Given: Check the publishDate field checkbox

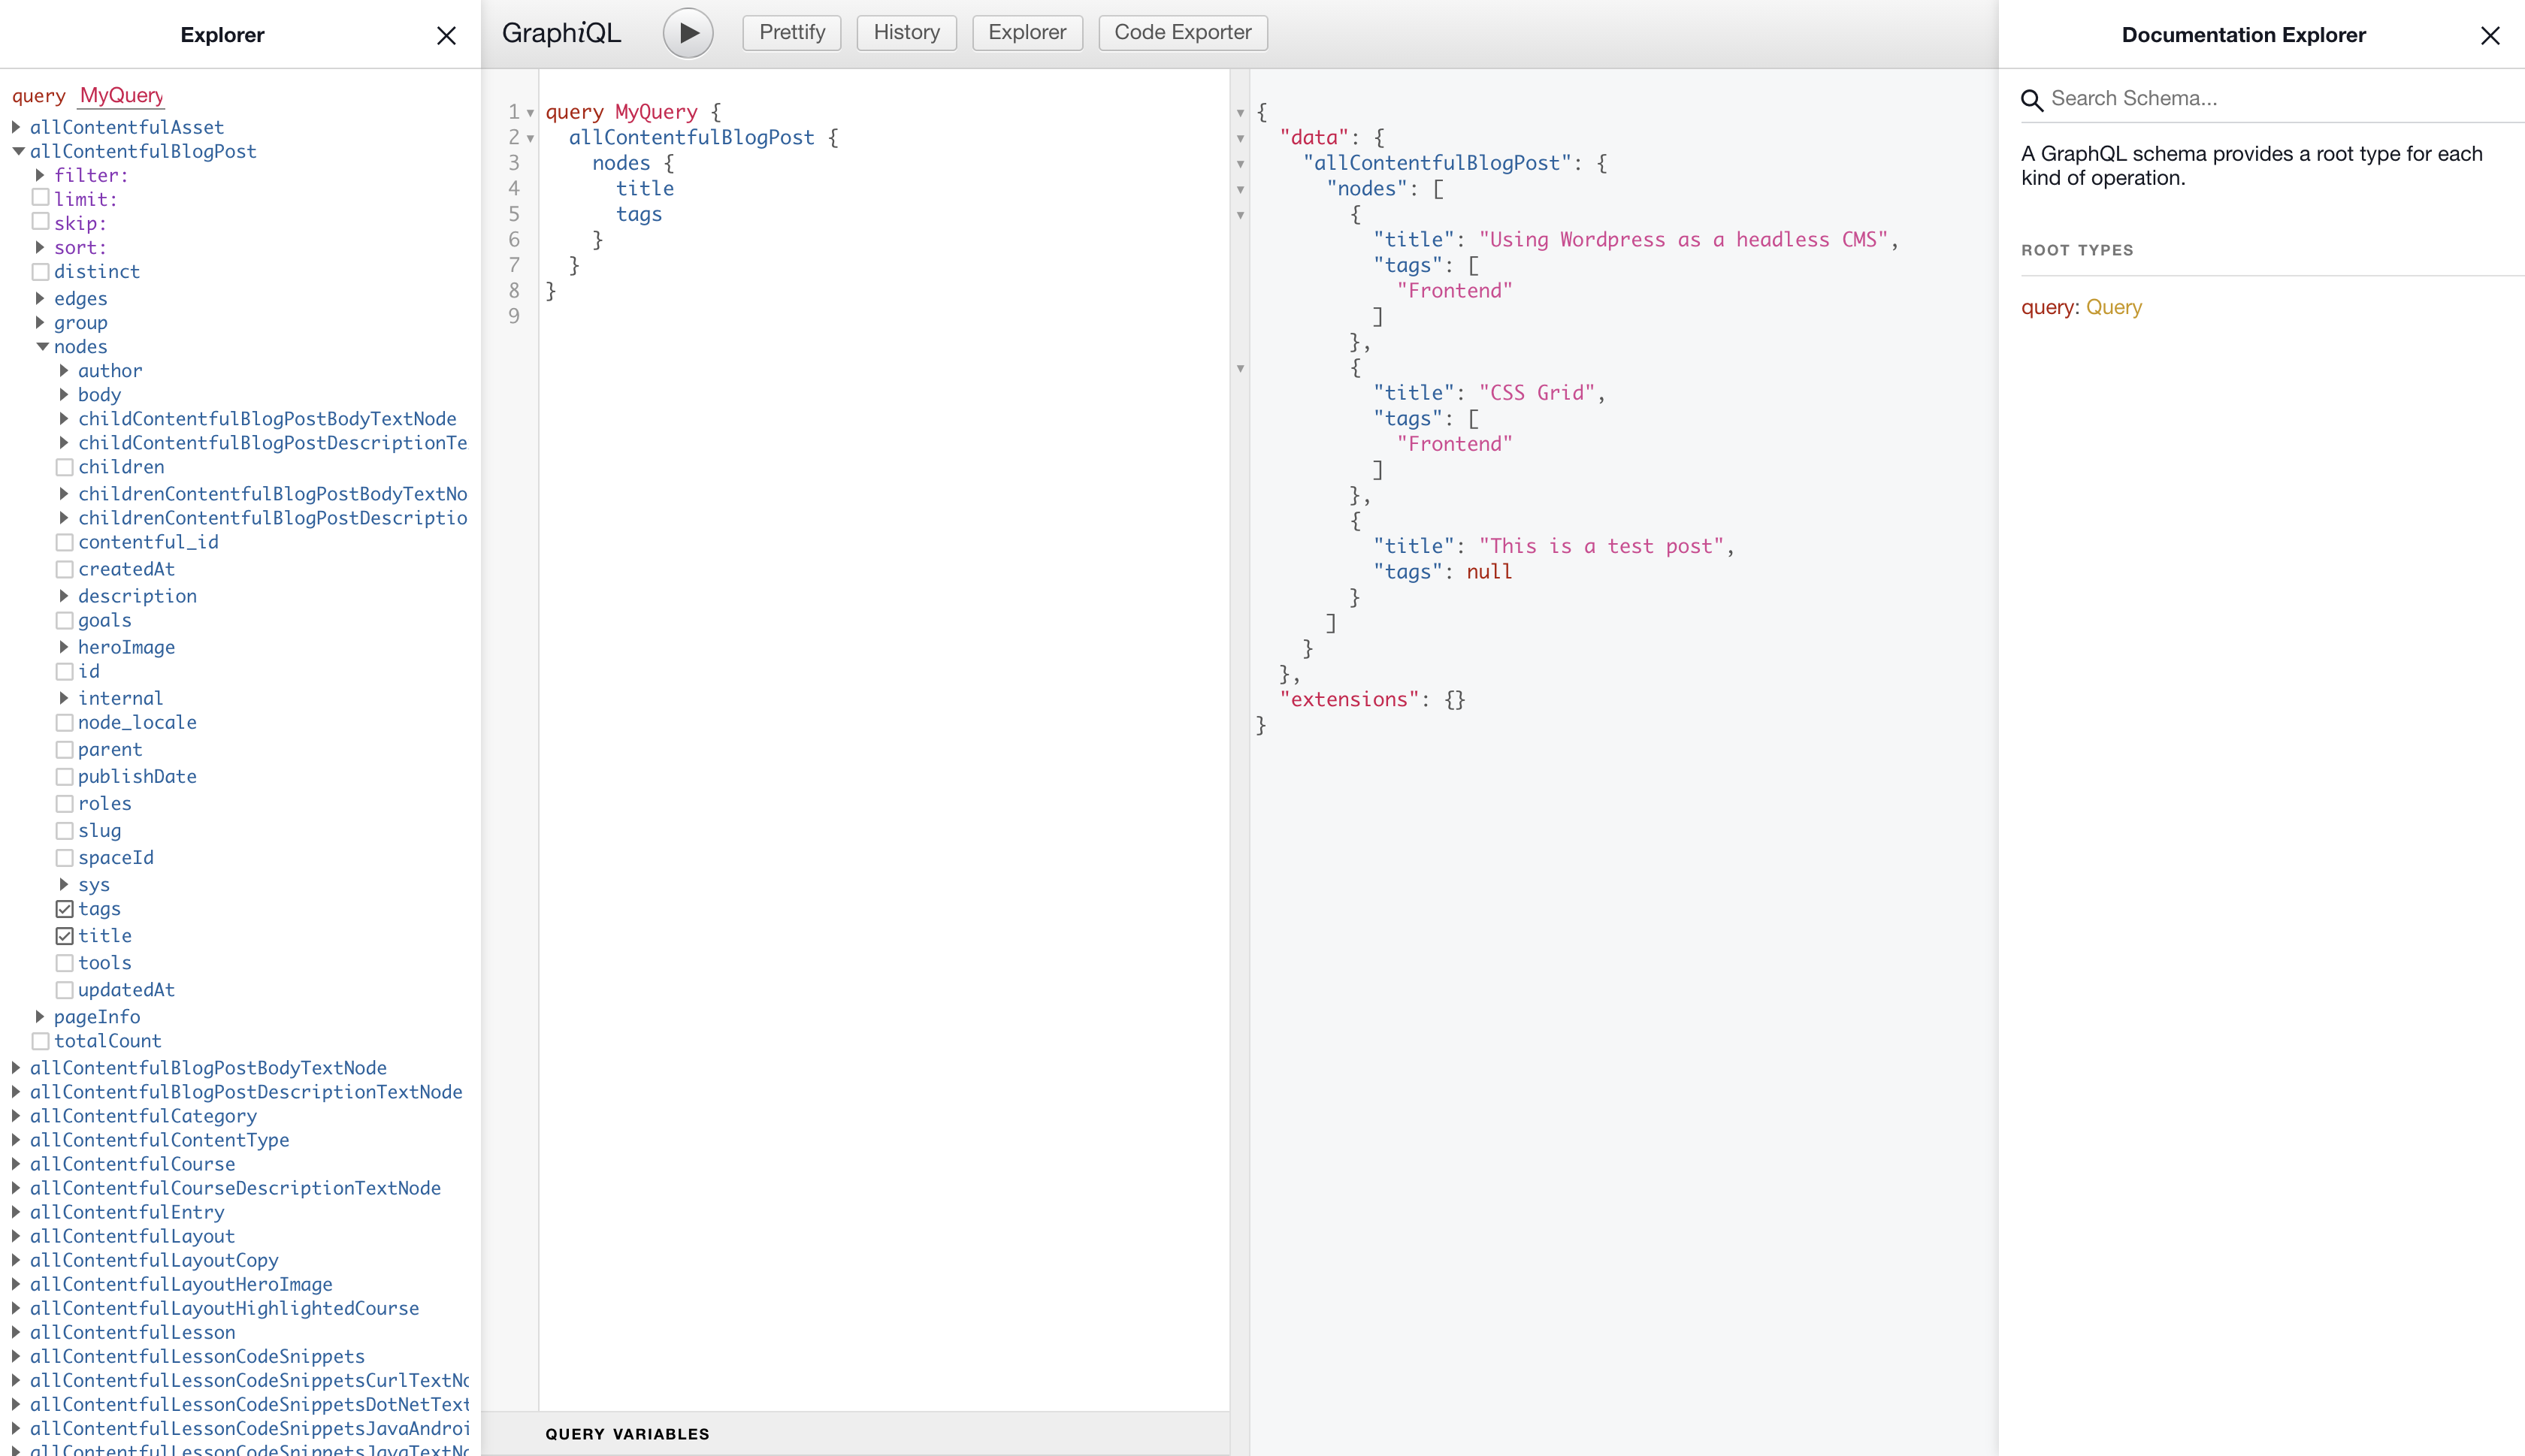Looking at the screenshot, I should tap(65, 776).
